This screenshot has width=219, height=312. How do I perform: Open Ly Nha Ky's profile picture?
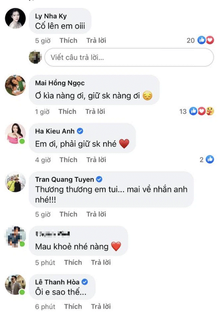coord(15,18)
